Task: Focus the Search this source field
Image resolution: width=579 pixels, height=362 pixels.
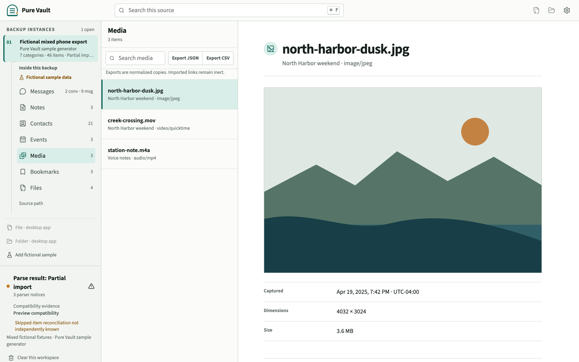Action: tap(229, 10)
